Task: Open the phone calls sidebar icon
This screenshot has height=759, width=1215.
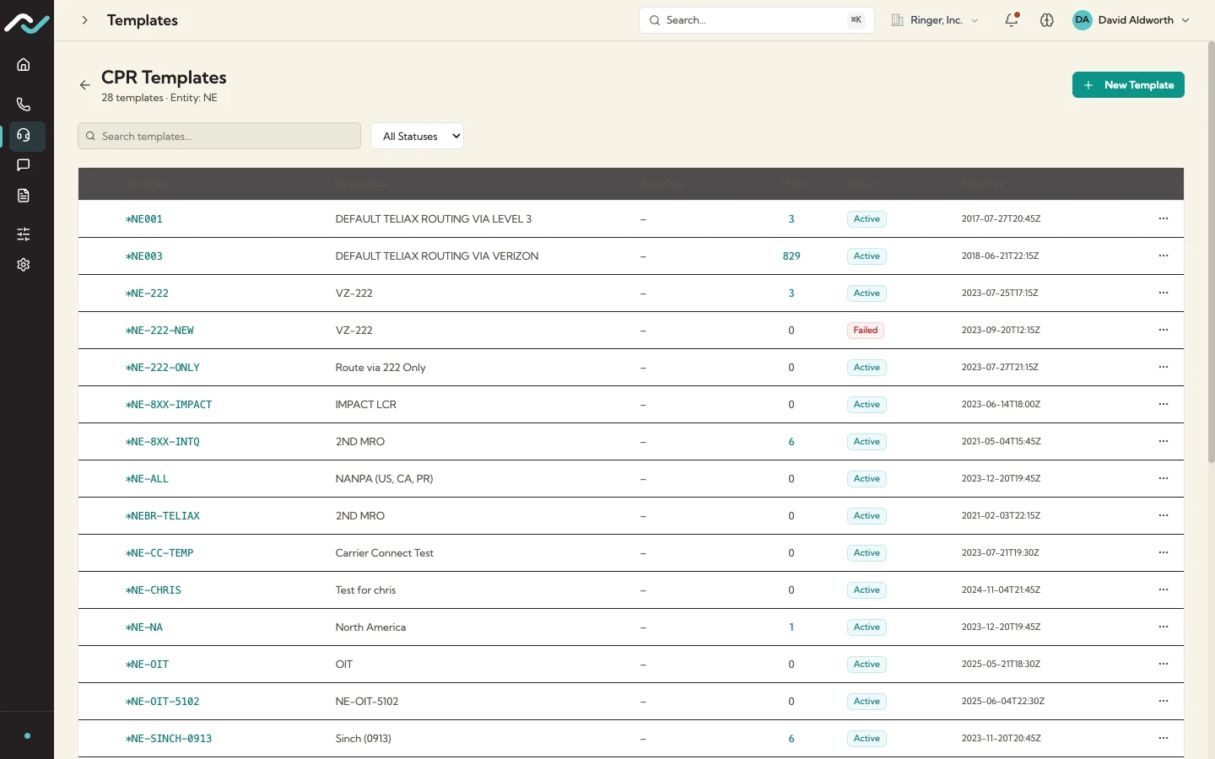Action: 24,105
